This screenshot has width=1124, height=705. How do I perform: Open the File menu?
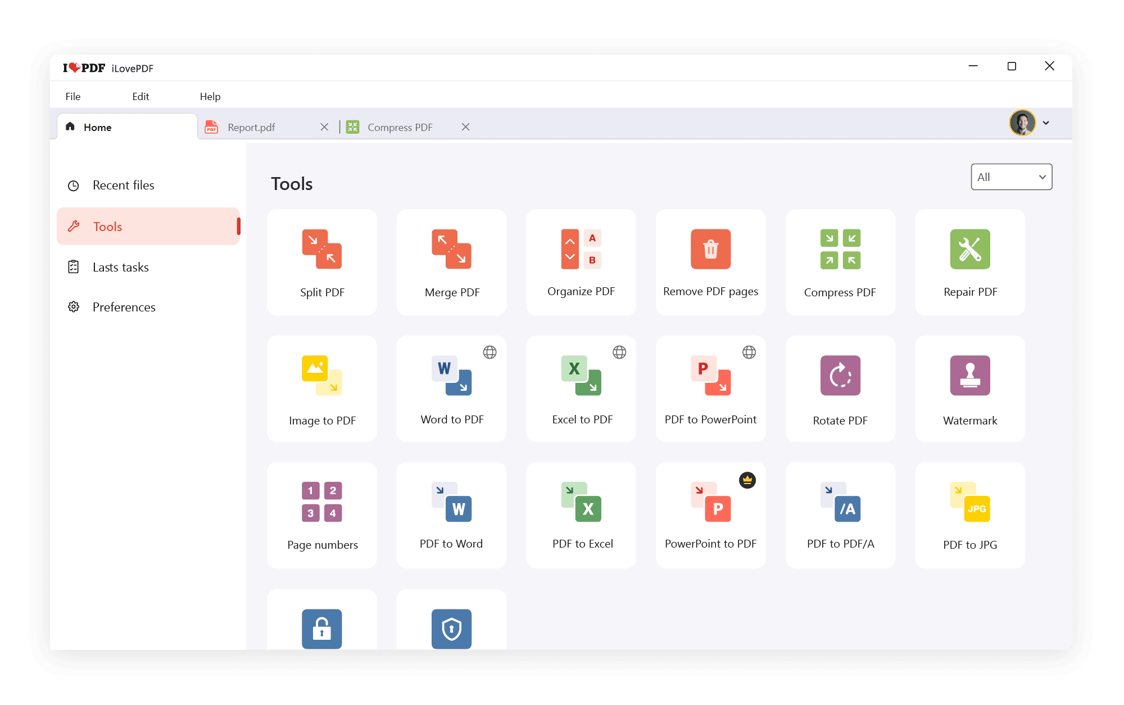(x=73, y=96)
